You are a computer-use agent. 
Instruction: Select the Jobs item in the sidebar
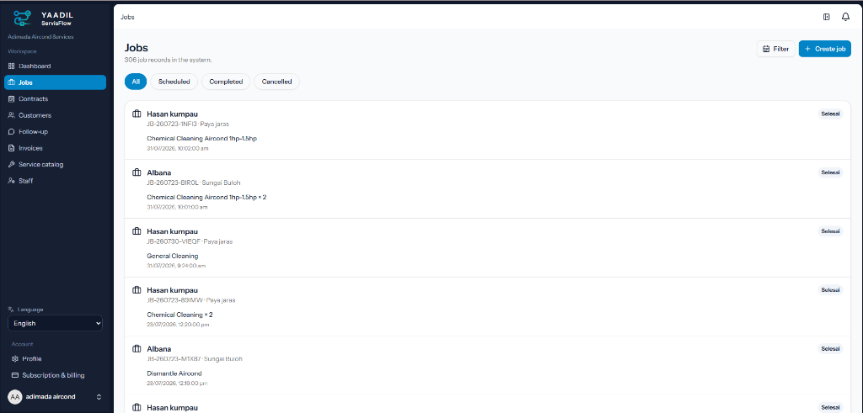pos(55,82)
